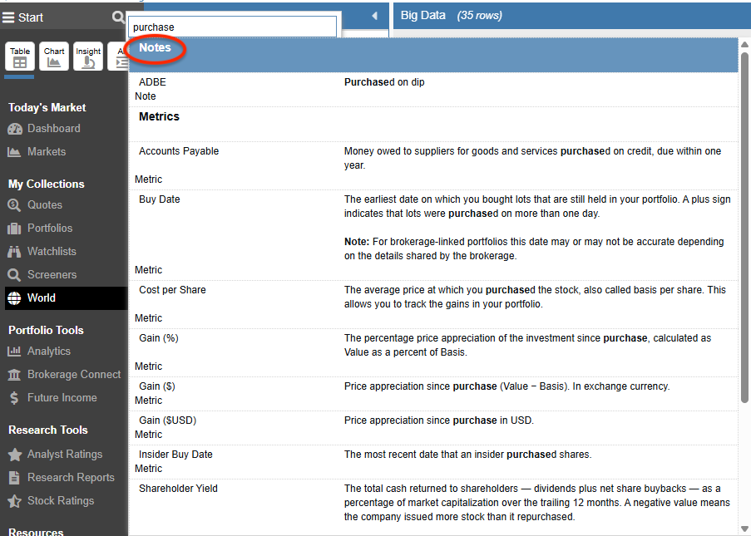Select the Gain ($USD) metric result
751x536 pixels.
coord(433,428)
